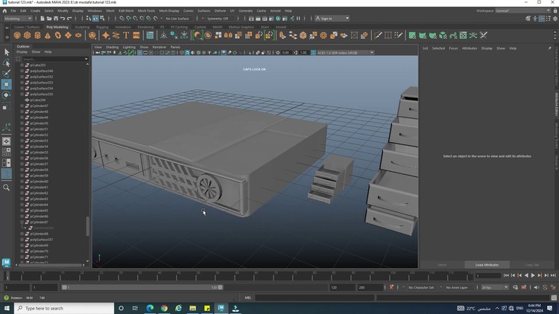Select the arrow Select tool in toolbox

(7, 52)
